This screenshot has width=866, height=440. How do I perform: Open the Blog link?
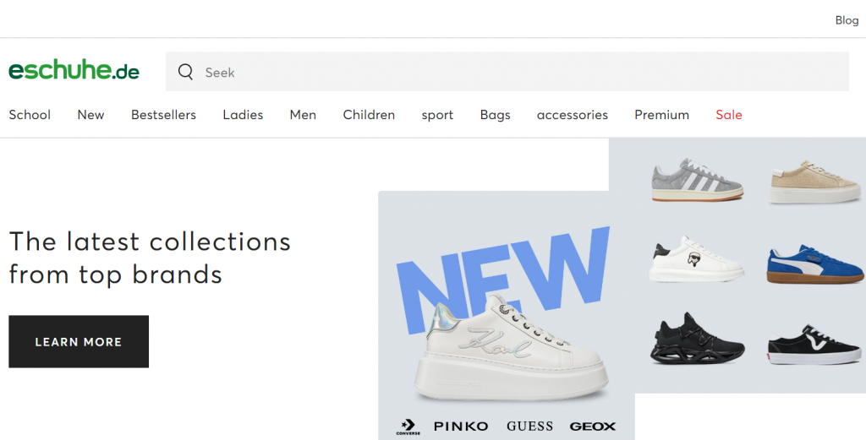click(847, 20)
